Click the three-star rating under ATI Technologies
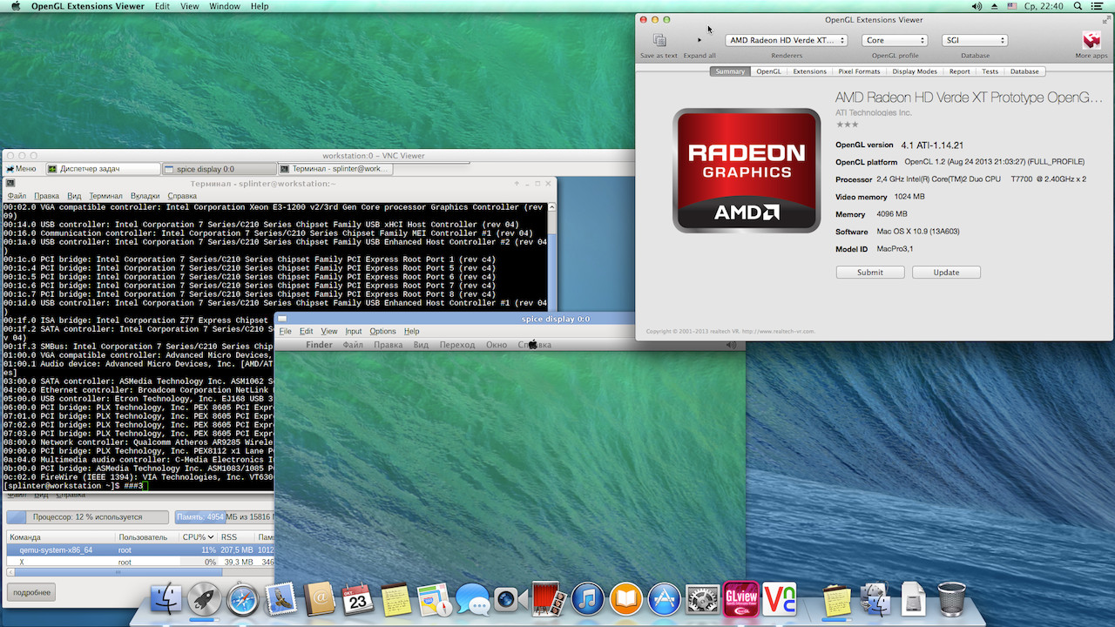This screenshot has width=1115, height=627. pos(847,125)
